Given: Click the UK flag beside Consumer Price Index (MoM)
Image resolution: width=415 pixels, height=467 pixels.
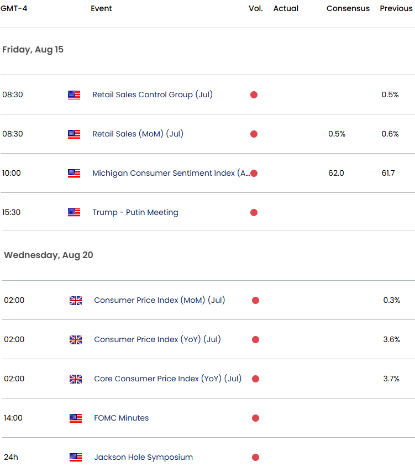Looking at the screenshot, I should tap(76, 301).
